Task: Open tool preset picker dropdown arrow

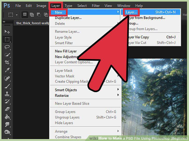Action: (x=17, y=15)
